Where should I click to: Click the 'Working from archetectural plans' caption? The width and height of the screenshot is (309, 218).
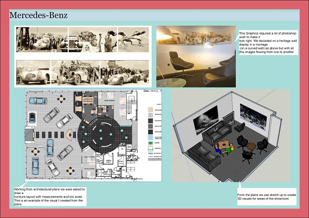point(50,197)
